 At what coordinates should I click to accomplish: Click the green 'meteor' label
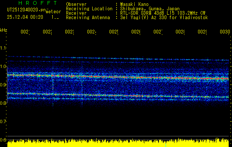click(53, 12)
